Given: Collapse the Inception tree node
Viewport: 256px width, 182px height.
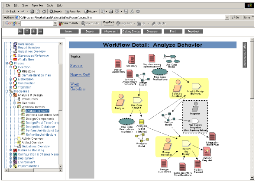Looking at the screenshot, I should (x=10, y=67).
